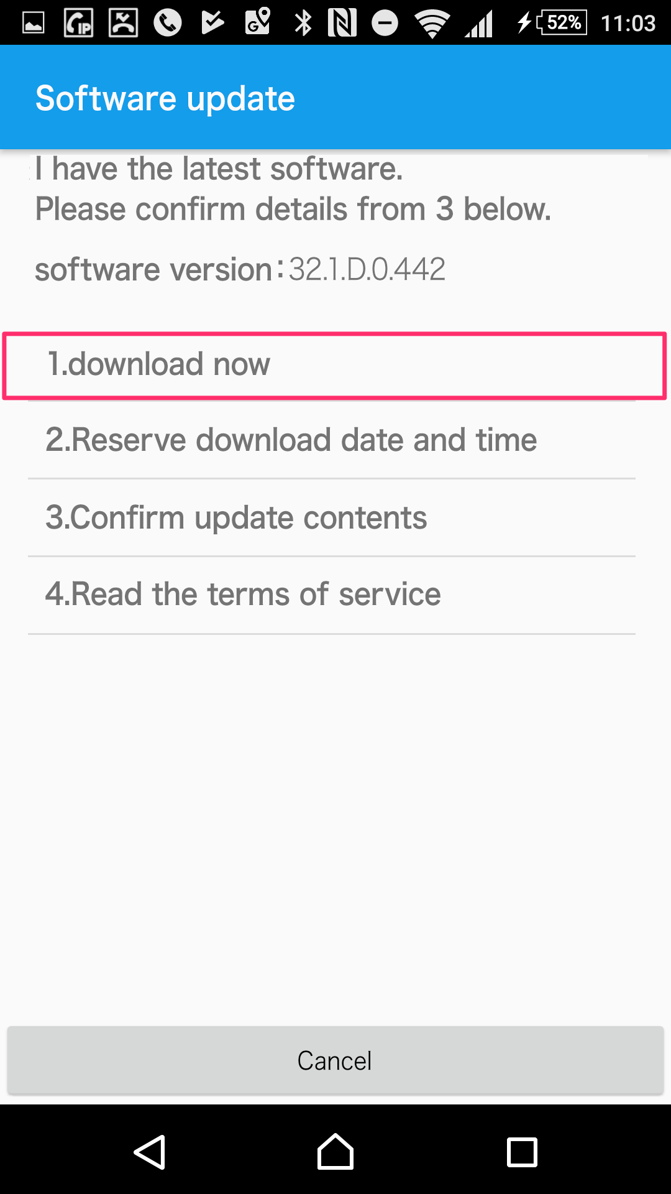The height and width of the screenshot is (1194, 671).
Task: Tap the NFC status bar icon
Action: (x=342, y=23)
